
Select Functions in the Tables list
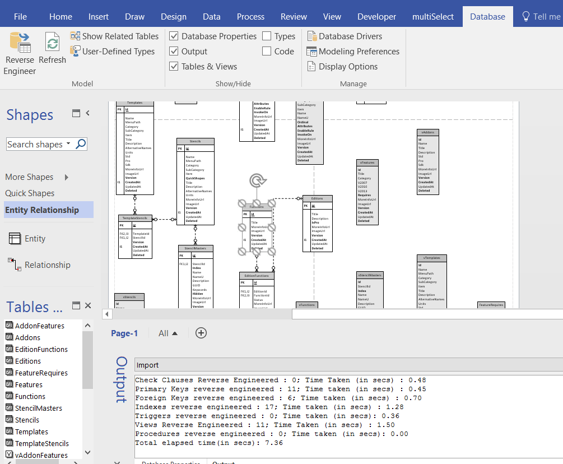pos(30,397)
